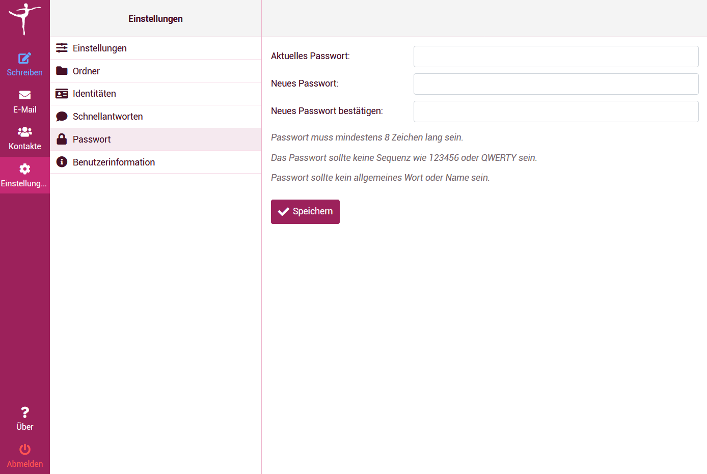The width and height of the screenshot is (707, 474).
Task: Click the 'Neues Passwort bestätigen:' label
Action: coord(327,111)
